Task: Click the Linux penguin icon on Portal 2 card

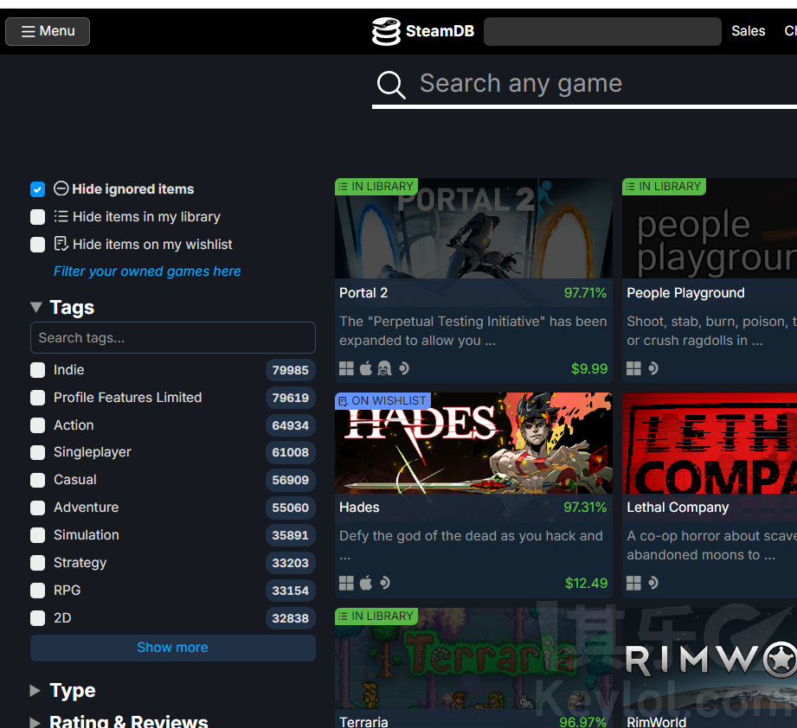Action: (x=384, y=368)
